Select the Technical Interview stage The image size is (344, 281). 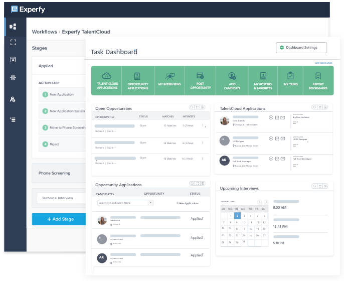point(61,198)
